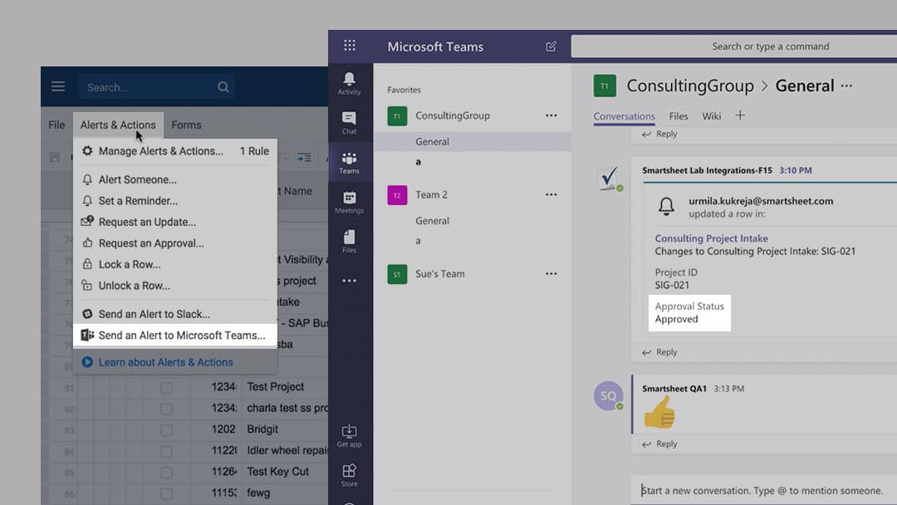Select Manage Alerts & Actions
This screenshot has width=897, height=505.
[175, 151]
